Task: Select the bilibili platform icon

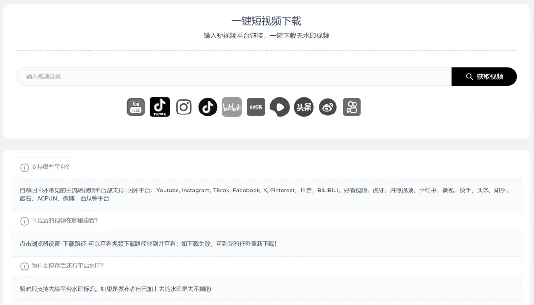Action: (231, 107)
